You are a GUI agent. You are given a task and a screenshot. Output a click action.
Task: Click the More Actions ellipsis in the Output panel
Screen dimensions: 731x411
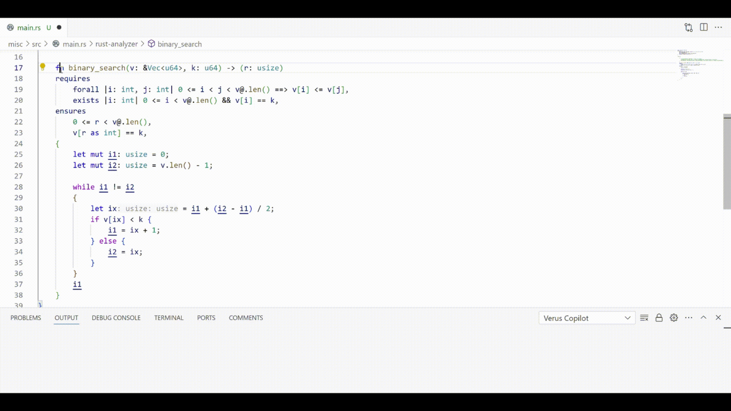(688, 318)
